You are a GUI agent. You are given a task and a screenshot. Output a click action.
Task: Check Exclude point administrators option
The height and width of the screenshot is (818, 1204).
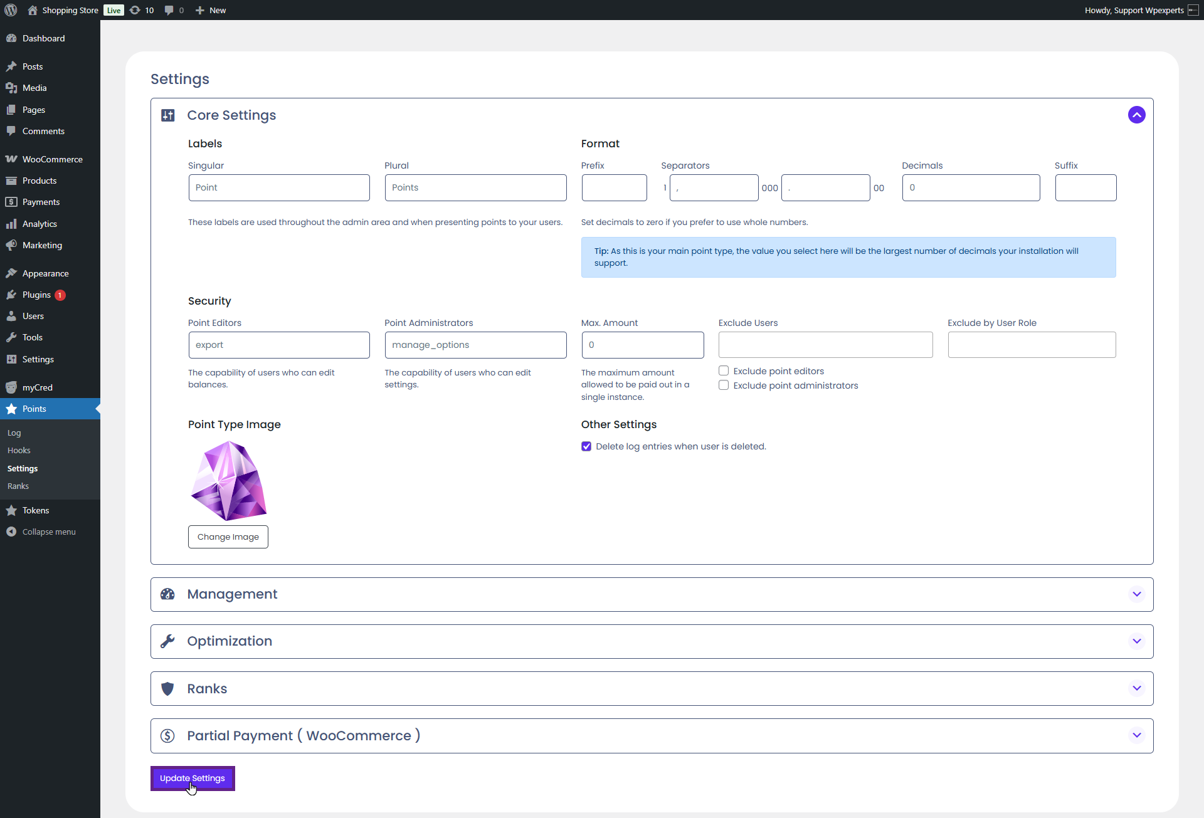724,385
